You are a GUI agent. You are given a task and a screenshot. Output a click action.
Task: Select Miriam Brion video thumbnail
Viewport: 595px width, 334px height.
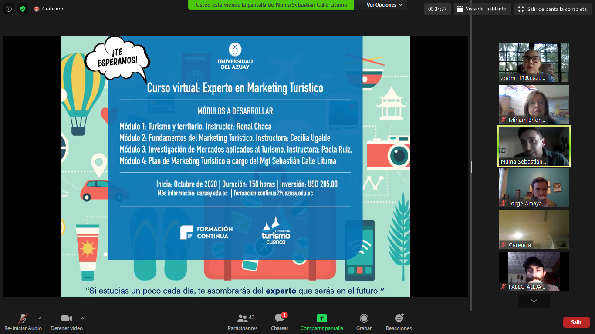pos(534,104)
